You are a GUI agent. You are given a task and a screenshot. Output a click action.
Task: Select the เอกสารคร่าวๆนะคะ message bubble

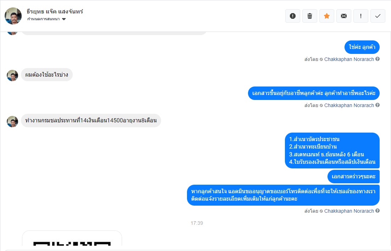353,177
